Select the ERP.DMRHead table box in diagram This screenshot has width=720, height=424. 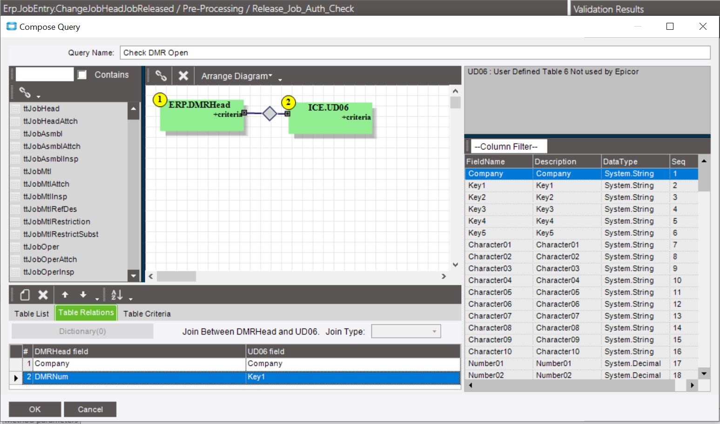tap(202, 115)
